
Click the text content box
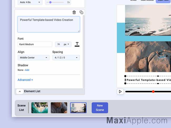[x=49, y=24]
